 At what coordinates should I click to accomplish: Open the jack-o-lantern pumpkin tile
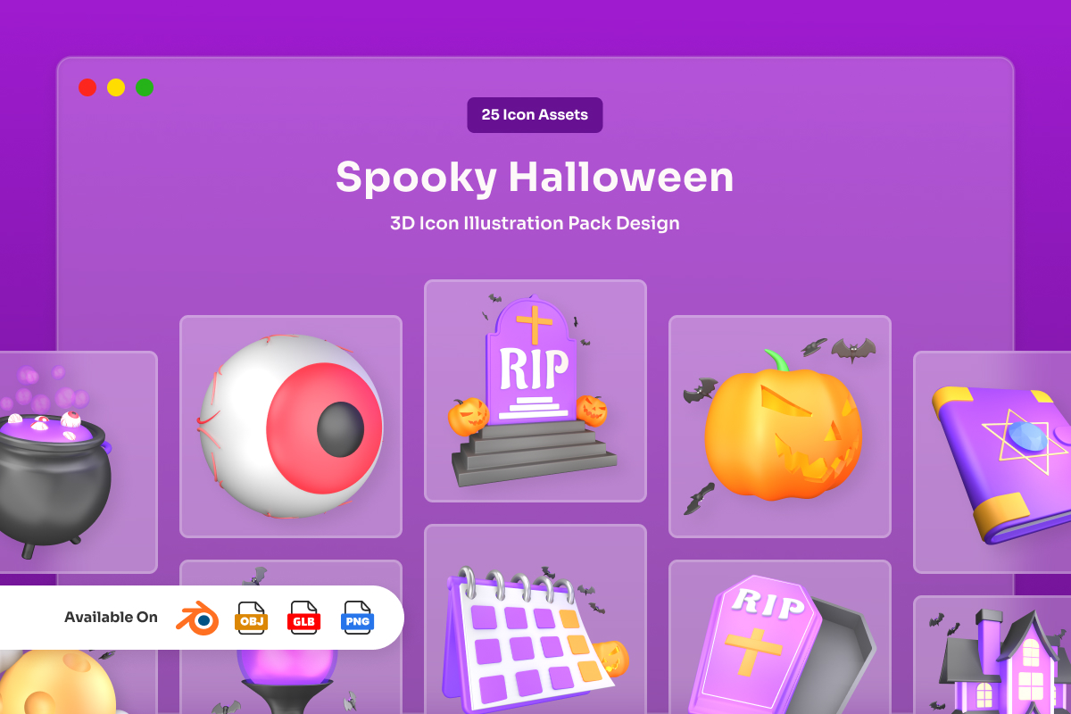[780, 427]
